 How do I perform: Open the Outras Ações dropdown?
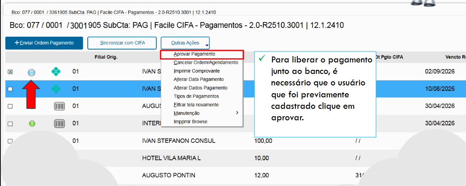coord(185,43)
